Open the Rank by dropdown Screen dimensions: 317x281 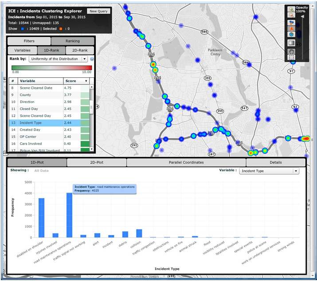pyautogui.click(x=58, y=59)
